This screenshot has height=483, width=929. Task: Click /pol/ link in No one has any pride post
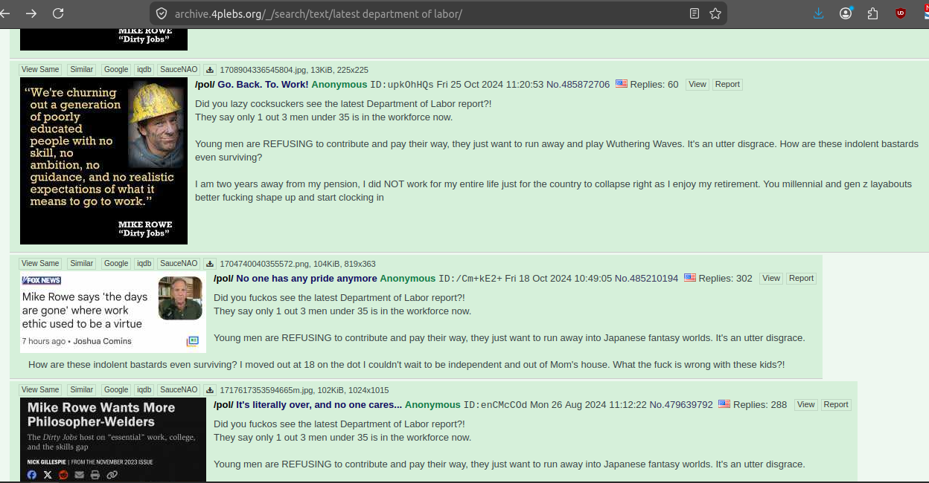pos(223,278)
